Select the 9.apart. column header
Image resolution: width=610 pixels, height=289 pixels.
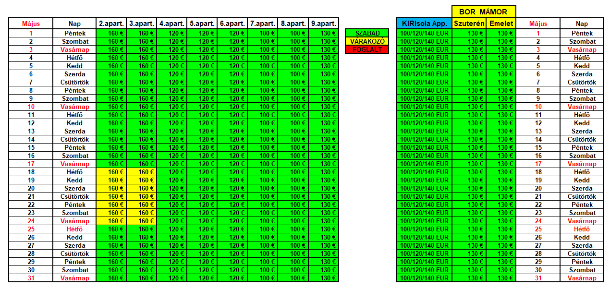click(x=323, y=24)
